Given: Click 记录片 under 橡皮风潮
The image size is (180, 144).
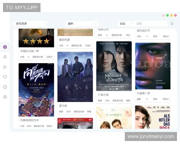Looking at the screenshot, I should pyautogui.click(x=88, y=46).
